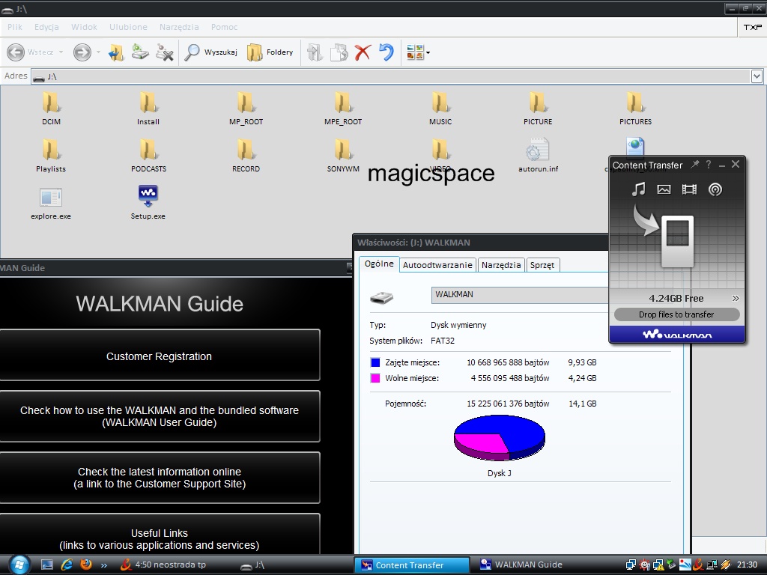Screen dimensions: 767x575
Task: Click the blue undo arrow icon
Action: 386,52
